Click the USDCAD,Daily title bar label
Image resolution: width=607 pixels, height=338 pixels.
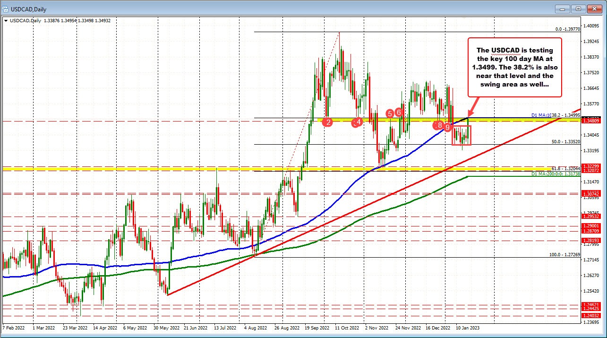[x=28, y=9]
